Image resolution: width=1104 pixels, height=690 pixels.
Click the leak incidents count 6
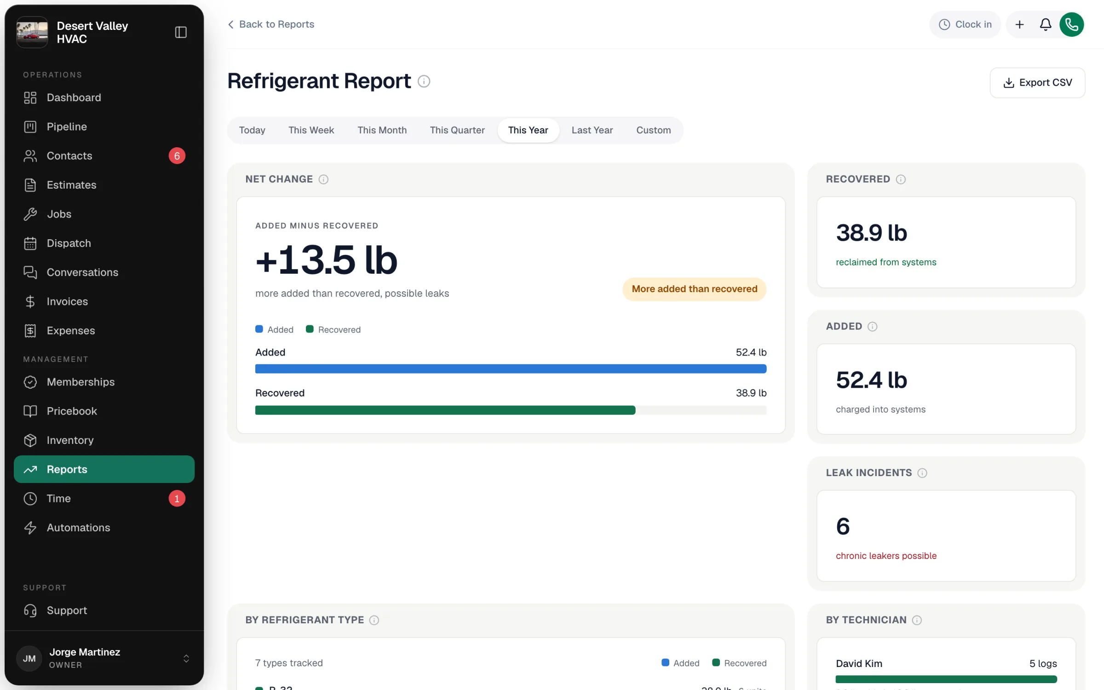pyautogui.click(x=843, y=526)
